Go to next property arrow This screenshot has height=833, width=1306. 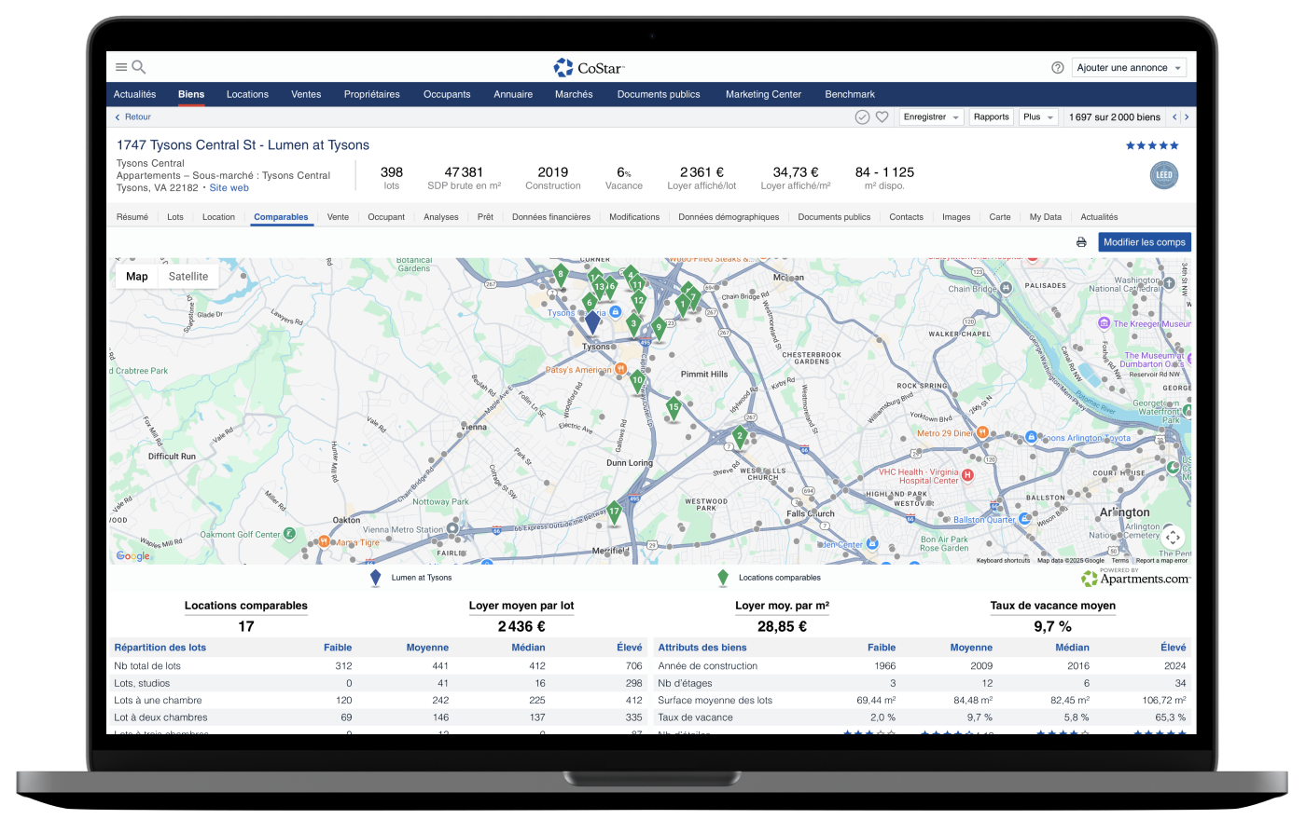point(1187,117)
